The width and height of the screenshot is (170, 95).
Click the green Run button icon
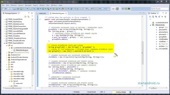tap(43, 9)
